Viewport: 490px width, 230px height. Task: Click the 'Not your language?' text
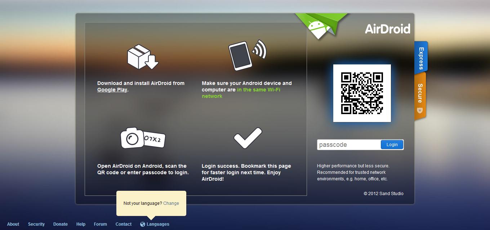(x=143, y=203)
